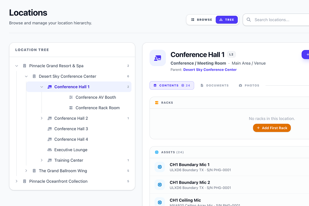Screen dimensions: 309x206
Task: Collapse the Pinnacle Grand Resort & Spa node
Action: tap(17, 66)
